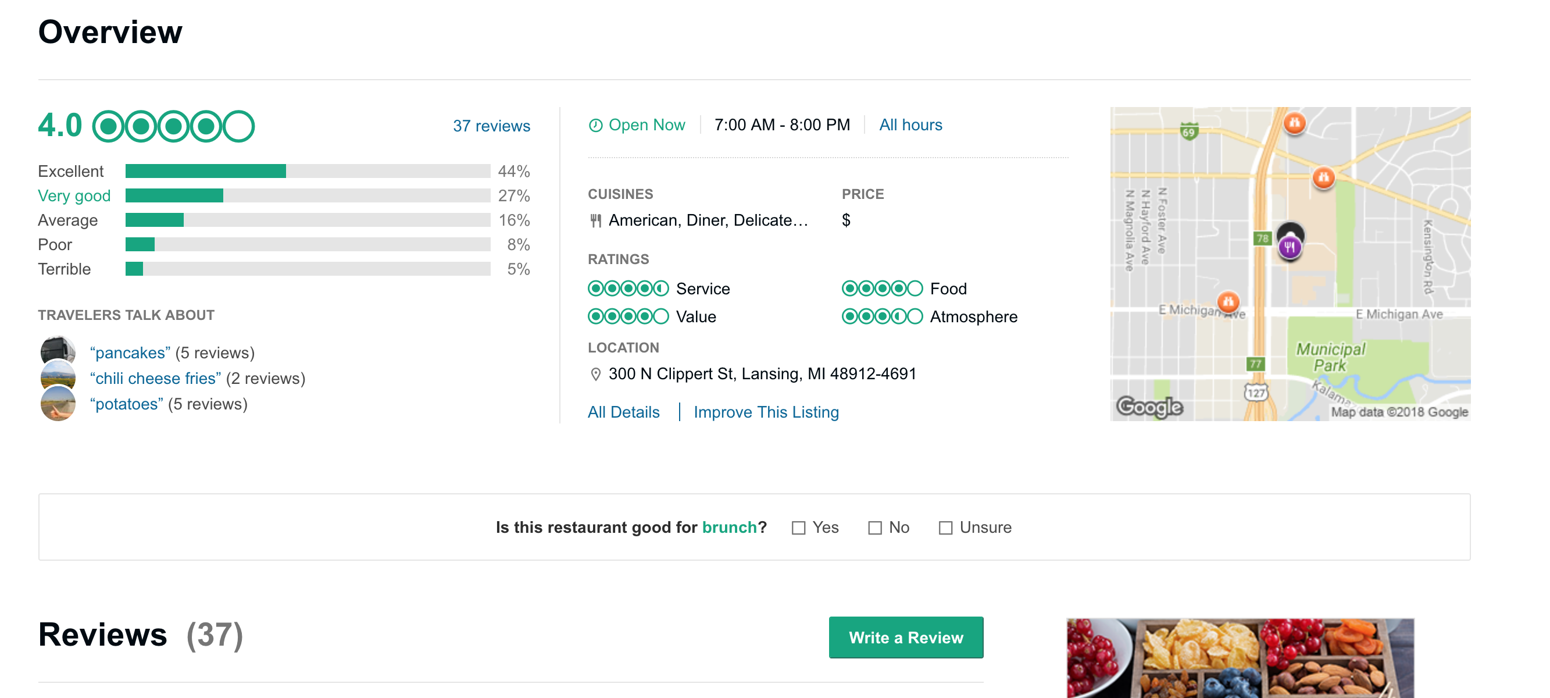1550x698 pixels.
Task: Click the Average rating percentage bar
Action: [308, 220]
